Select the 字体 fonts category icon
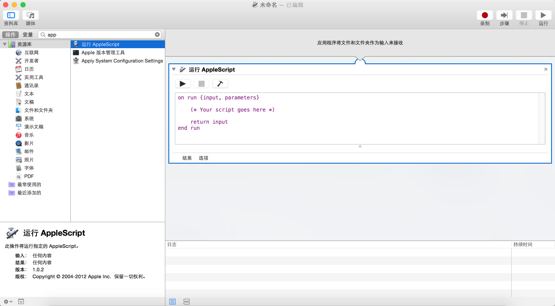 pos(19,168)
